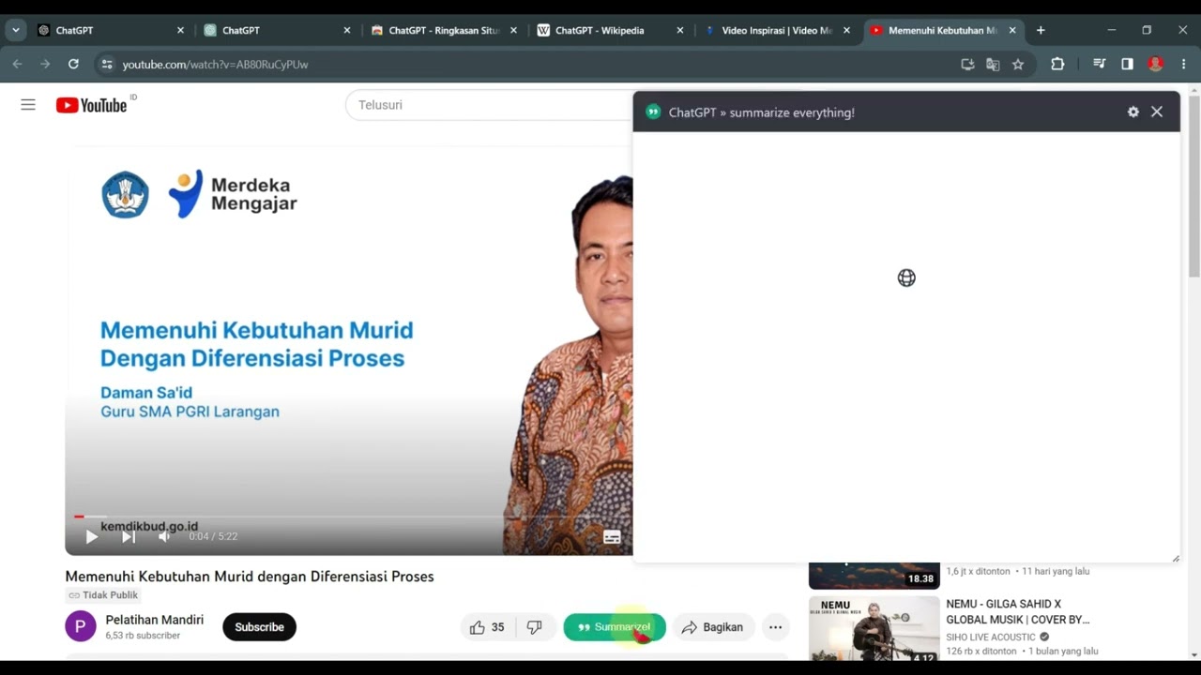Viewport: 1201px width, 675px height.
Task: Open the media control playlist icon
Action: point(1099,64)
